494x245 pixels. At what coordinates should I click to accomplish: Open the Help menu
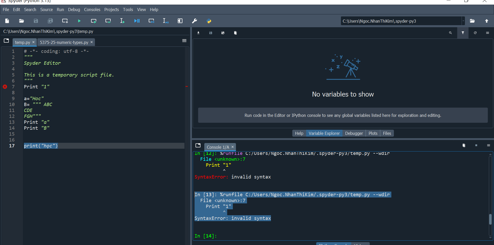click(154, 10)
